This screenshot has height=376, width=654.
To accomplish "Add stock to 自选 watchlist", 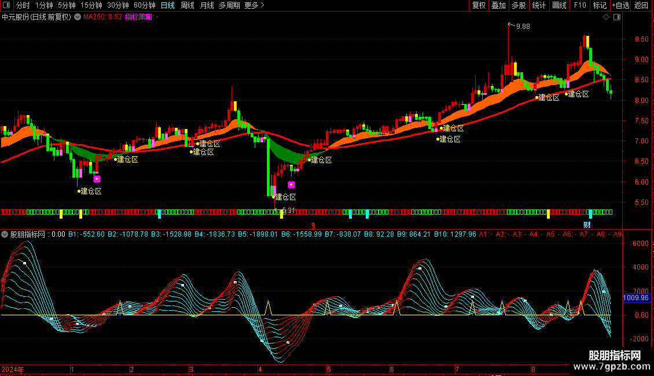I will [620, 5].
